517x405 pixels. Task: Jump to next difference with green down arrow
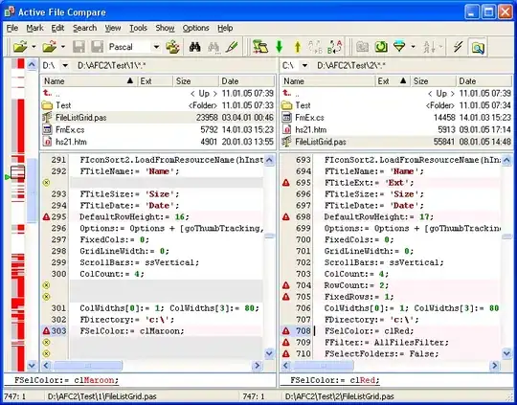(x=280, y=47)
